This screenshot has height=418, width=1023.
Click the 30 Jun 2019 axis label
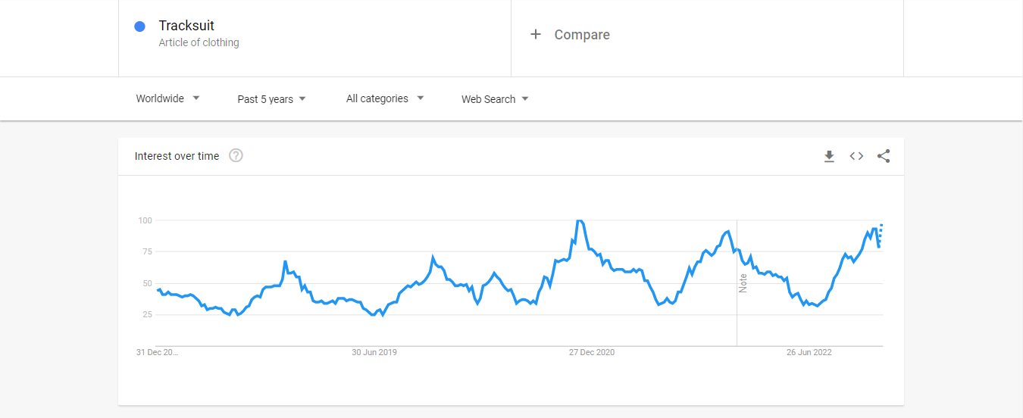[374, 352]
